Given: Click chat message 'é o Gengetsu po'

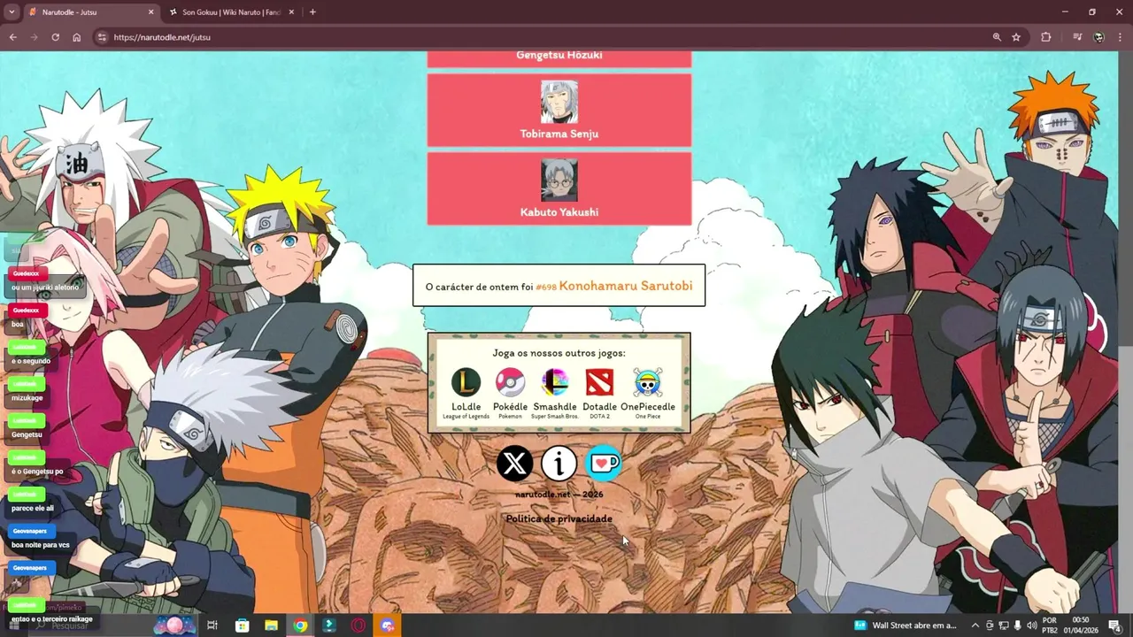Looking at the screenshot, I should tap(37, 472).
